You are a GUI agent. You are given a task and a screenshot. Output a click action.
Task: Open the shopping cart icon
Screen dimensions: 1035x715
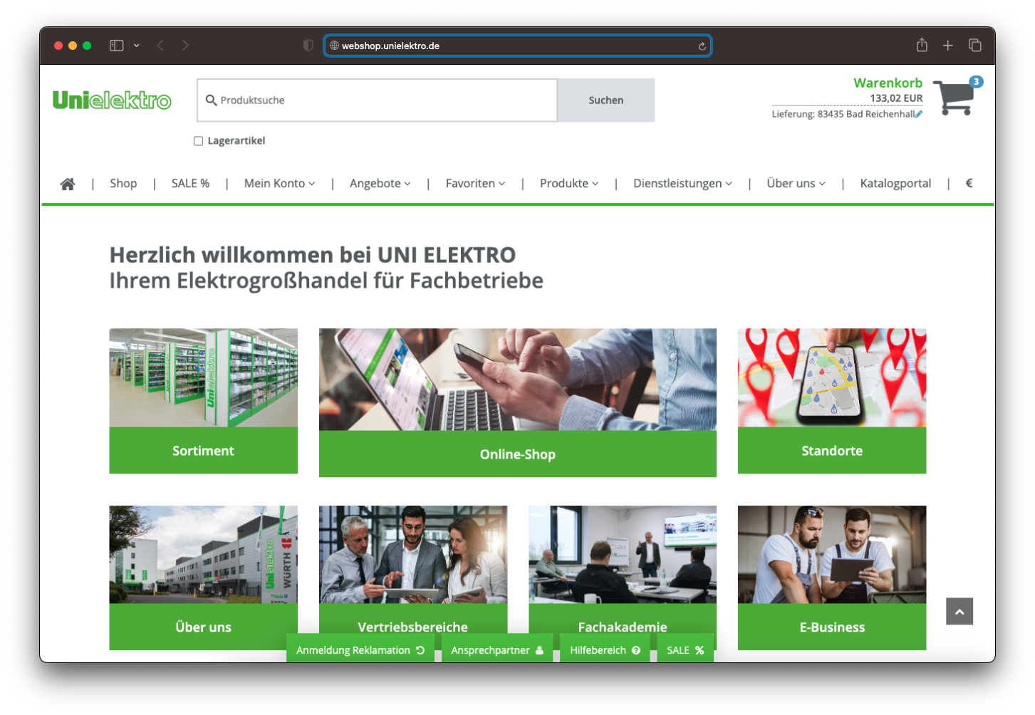(x=955, y=100)
